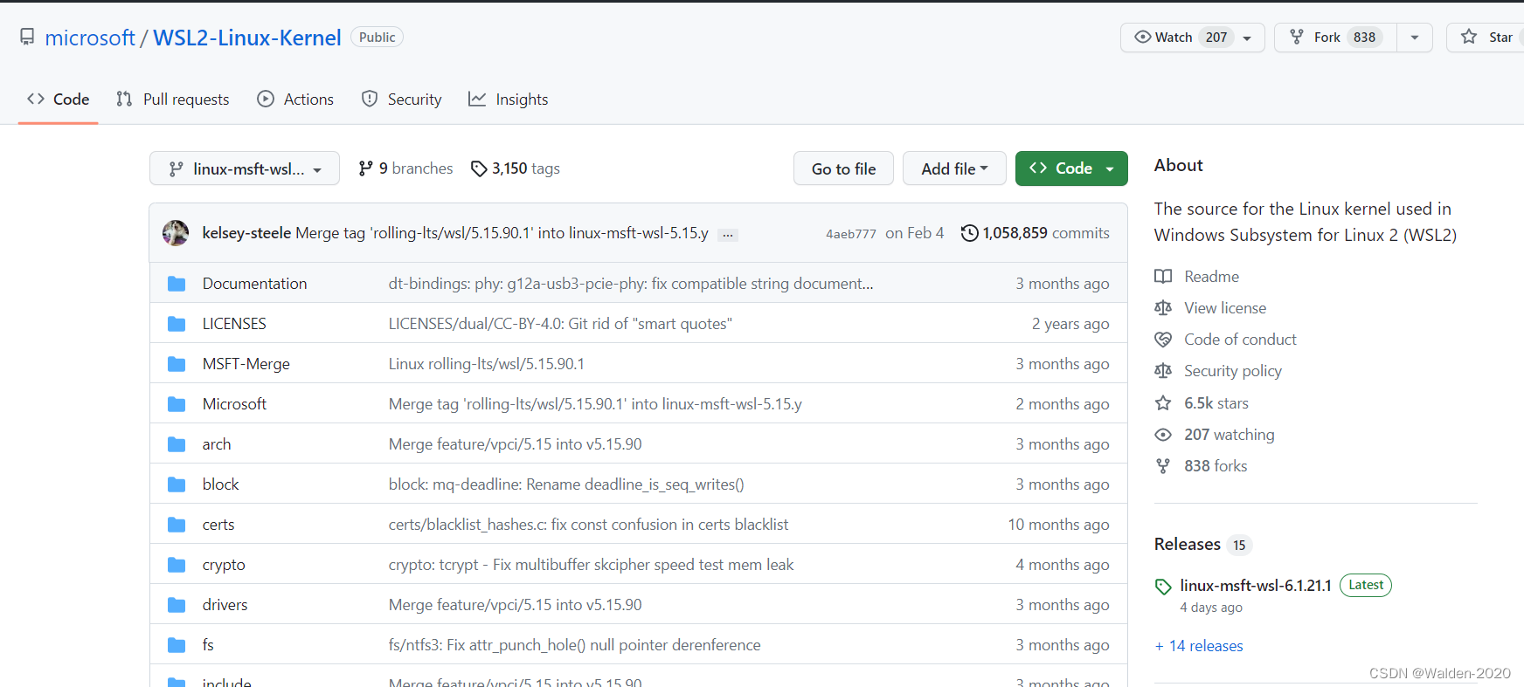Click the Documentation folder icon
This screenshot has height=687, width=1524.
coord(177,284)
